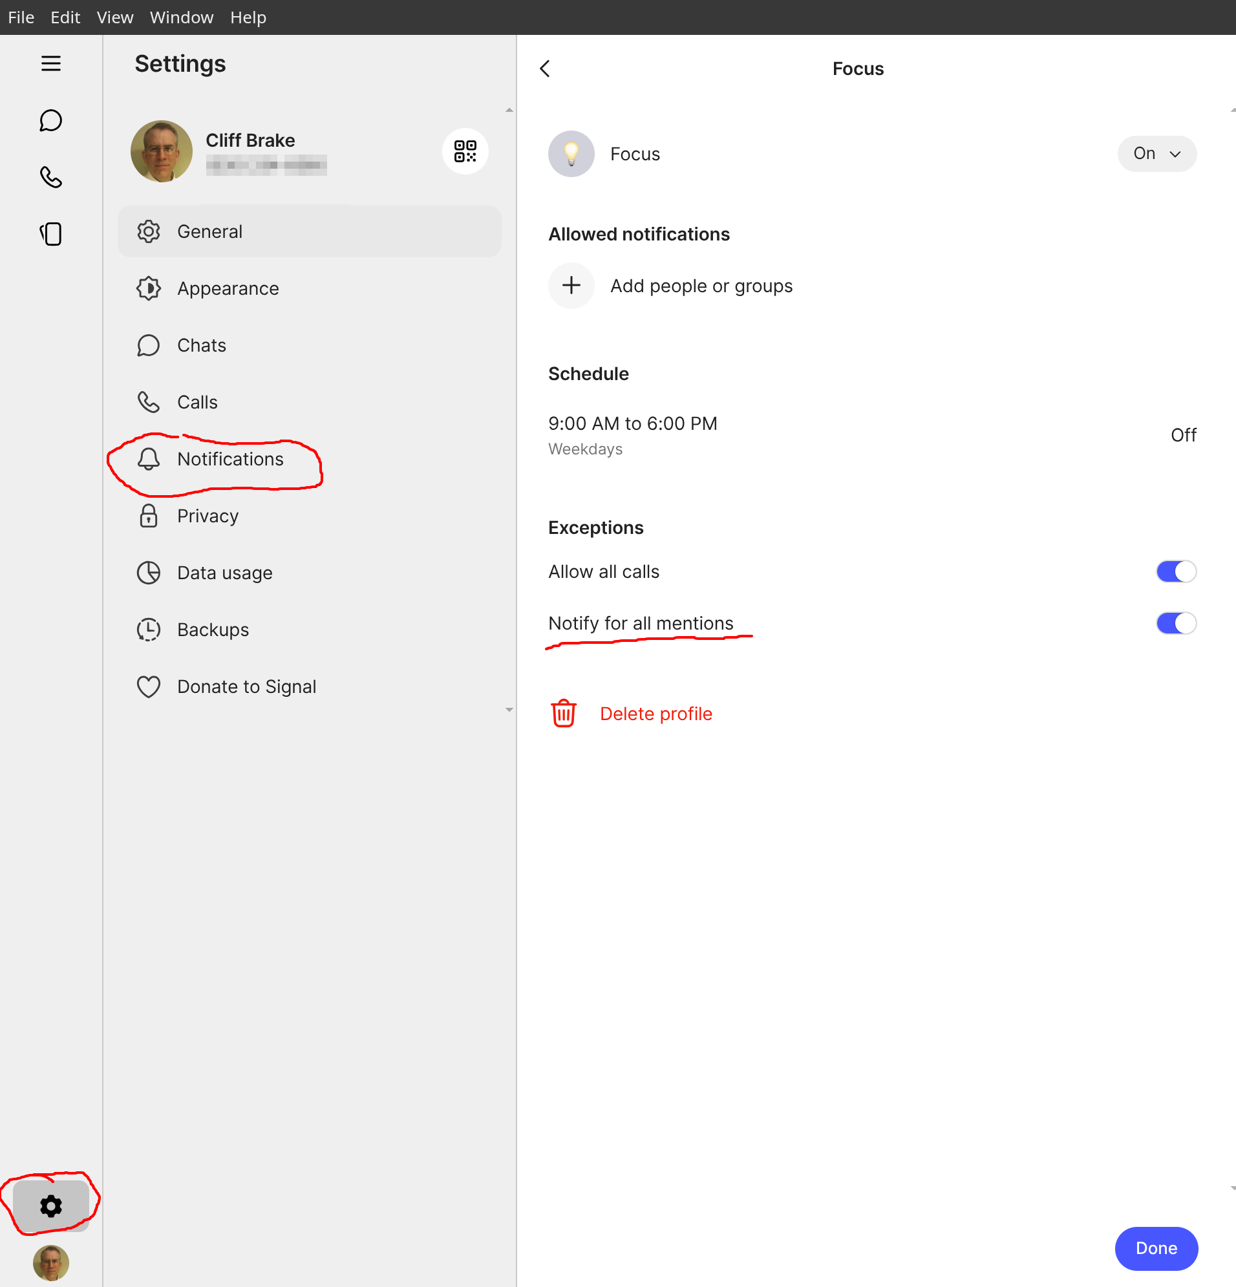
Task: Open the Focus On dropdown
Action: point(1156,154)
